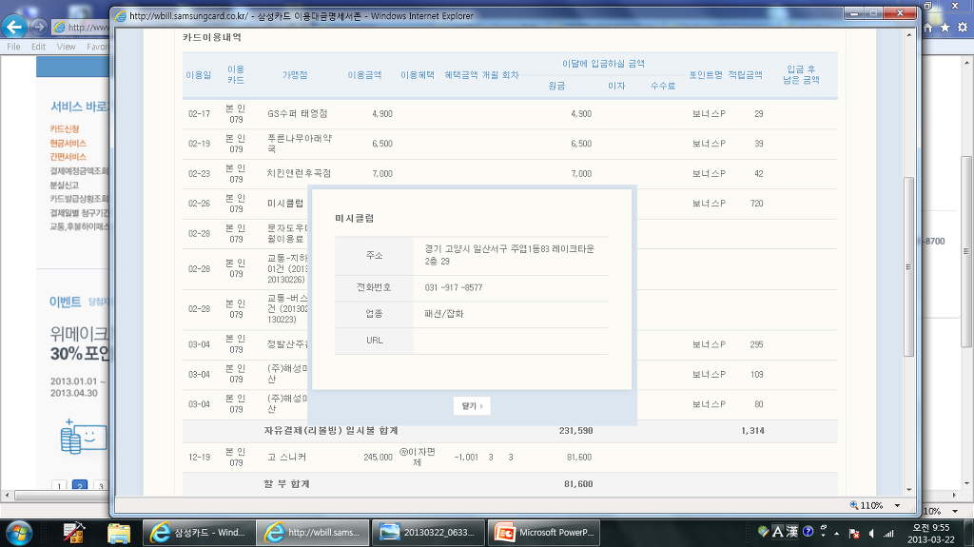The image size is (974, 547).
Task: Click the popup window's vertical scrollbar thumb
Action: pyautogui.click(x=908, y=266)
